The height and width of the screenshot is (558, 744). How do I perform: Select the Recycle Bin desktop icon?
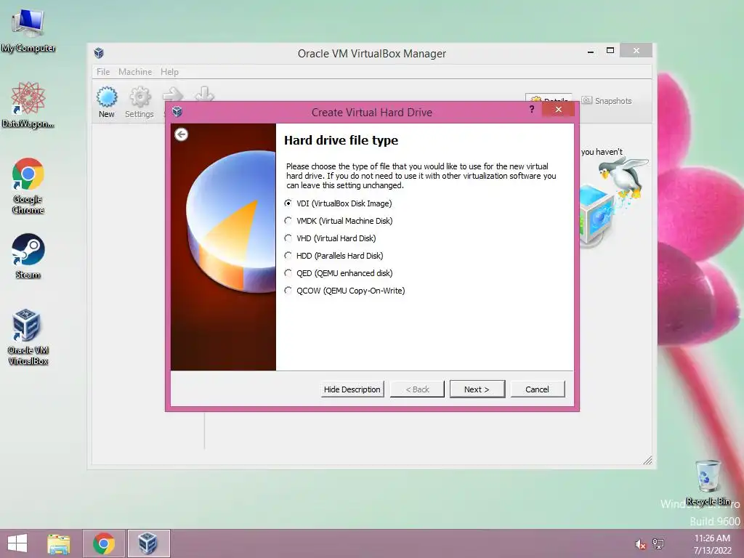pyautogui.click(x=708, y=482)
